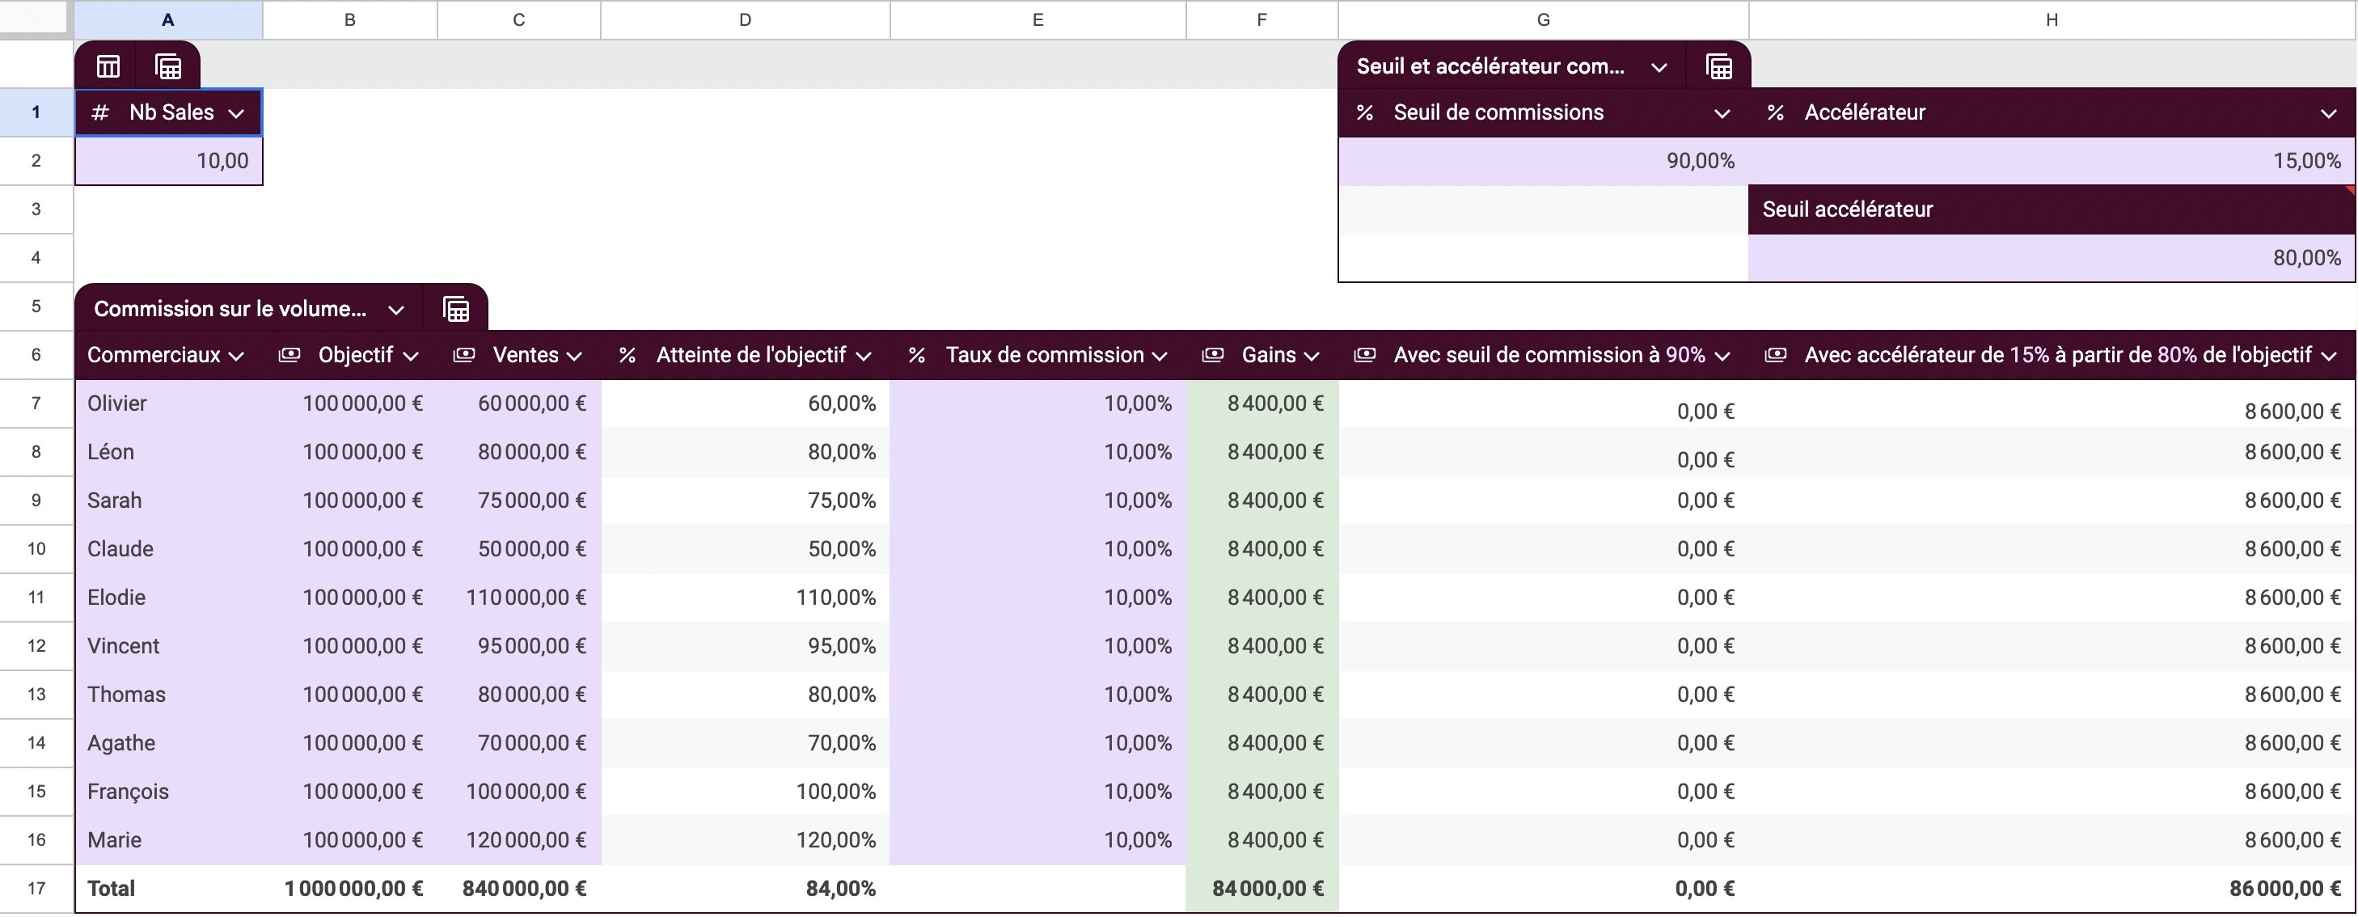Open Seuil de commissions column dropdown
This screenshot has width=2358, height=917.
(x=1722, y=113)
